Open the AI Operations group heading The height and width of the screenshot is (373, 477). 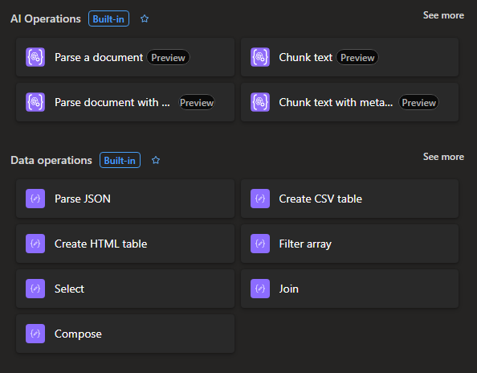(x=46, y=18)
